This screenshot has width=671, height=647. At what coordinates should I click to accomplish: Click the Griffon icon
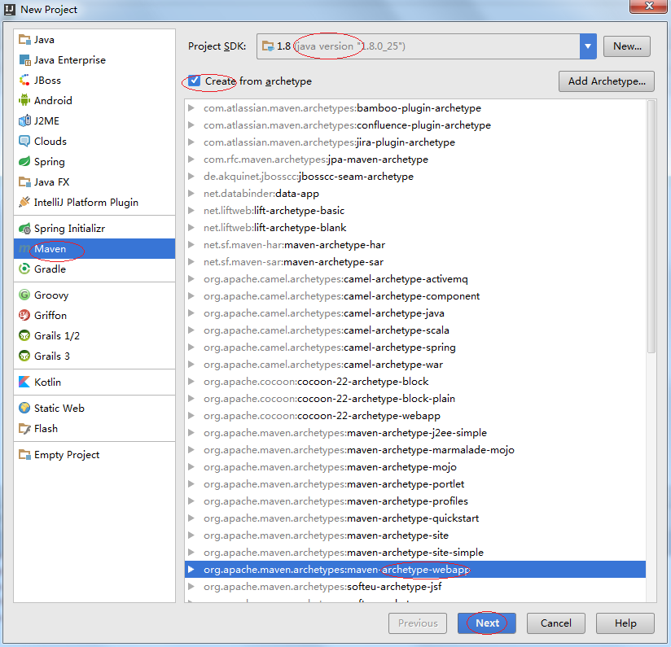point(24,315)
